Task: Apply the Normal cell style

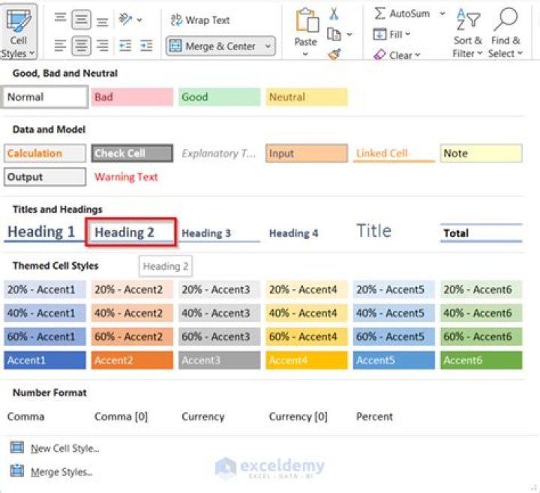Action: pyautogui.click(x=44, y=97)
